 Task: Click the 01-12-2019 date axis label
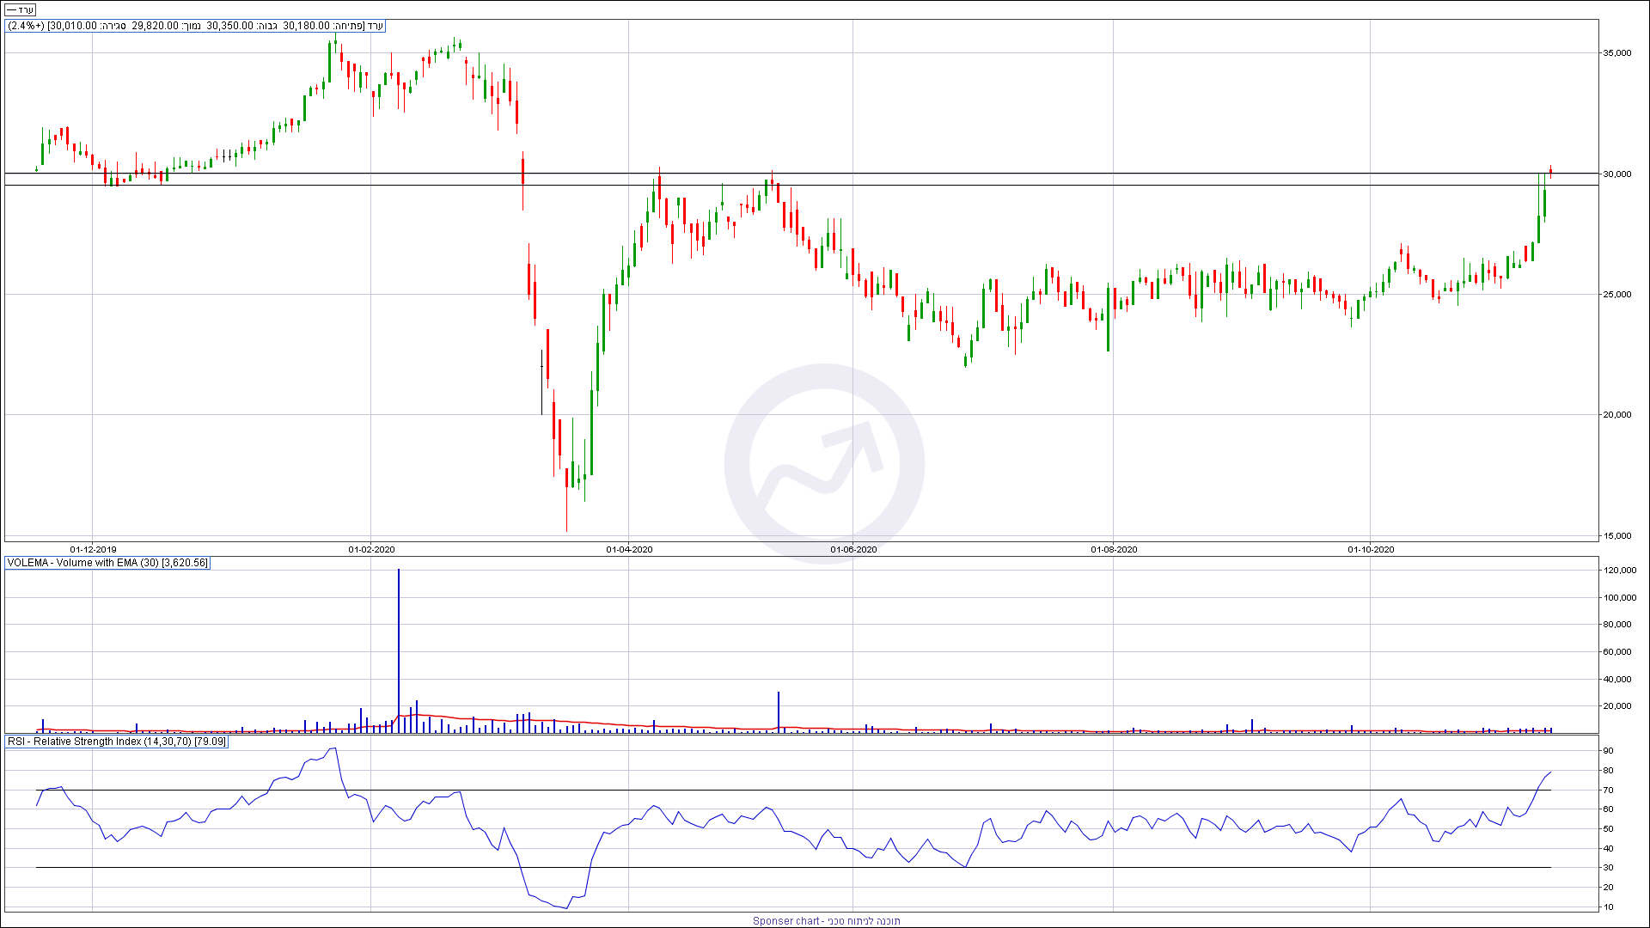click(x=93, y=549)
